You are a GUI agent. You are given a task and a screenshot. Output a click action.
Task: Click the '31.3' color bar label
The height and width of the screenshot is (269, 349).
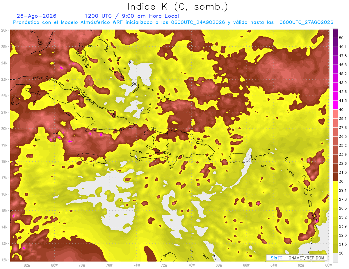pyautogui.click(x=343, y=172)
